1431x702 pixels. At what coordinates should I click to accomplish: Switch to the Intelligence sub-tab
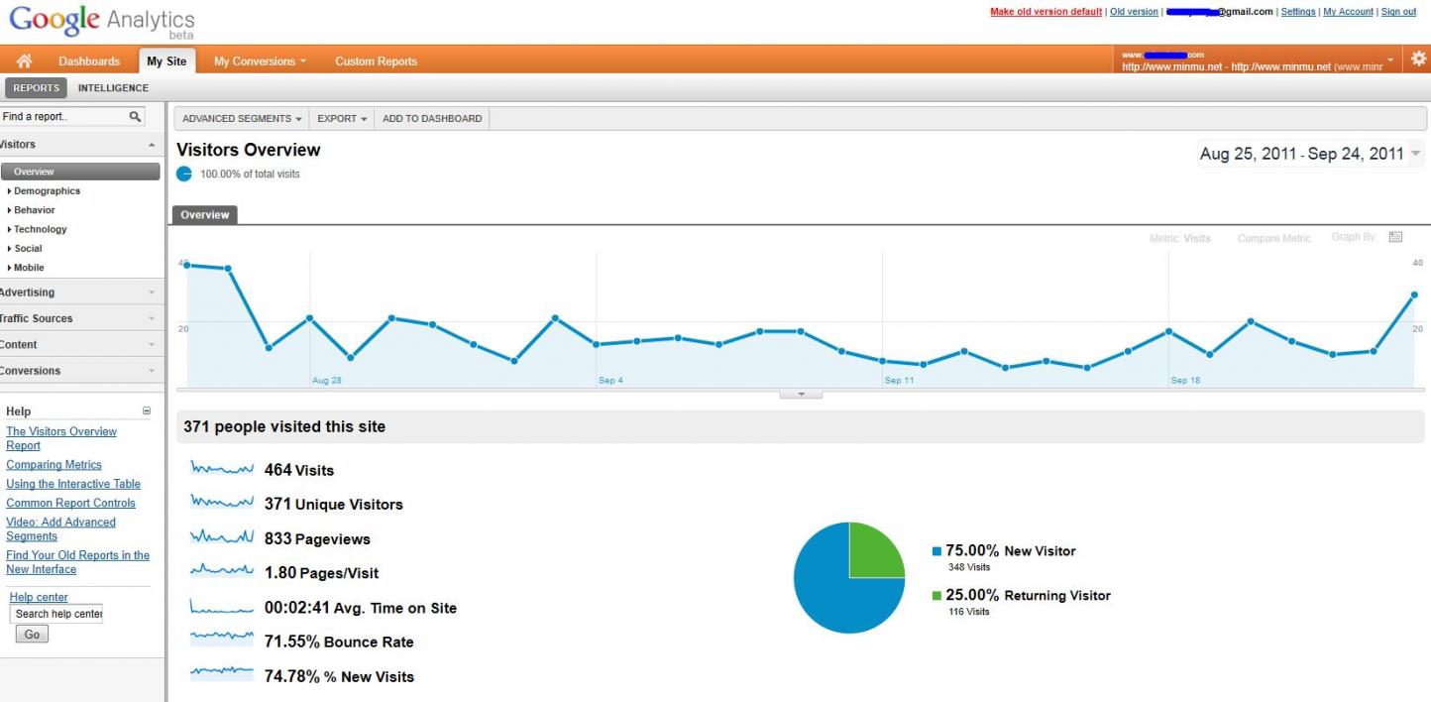coord(113,88)
